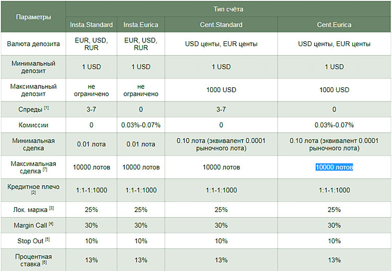Click the Минимальный депозит row label
Image resolution: width=392 pixels, height=271 pixels.
click(33, 67)
